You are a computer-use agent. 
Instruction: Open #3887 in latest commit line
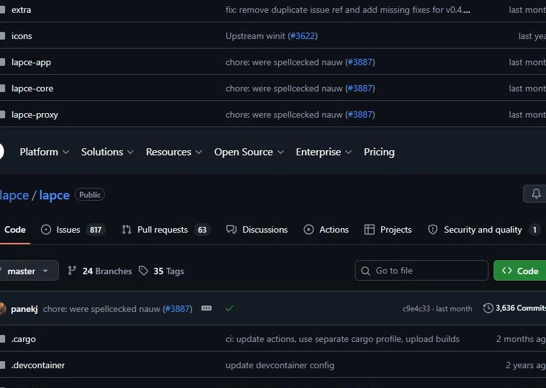tap(178, 309)
